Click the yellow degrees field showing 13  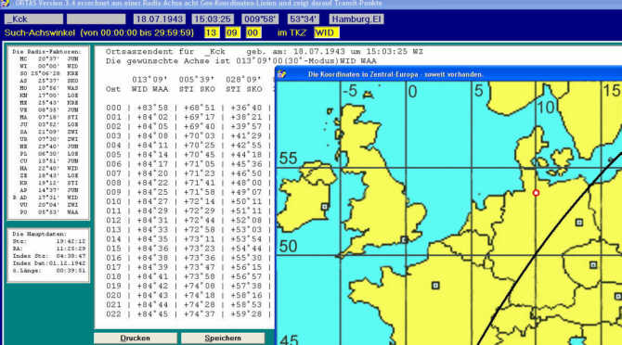(212, 32)
